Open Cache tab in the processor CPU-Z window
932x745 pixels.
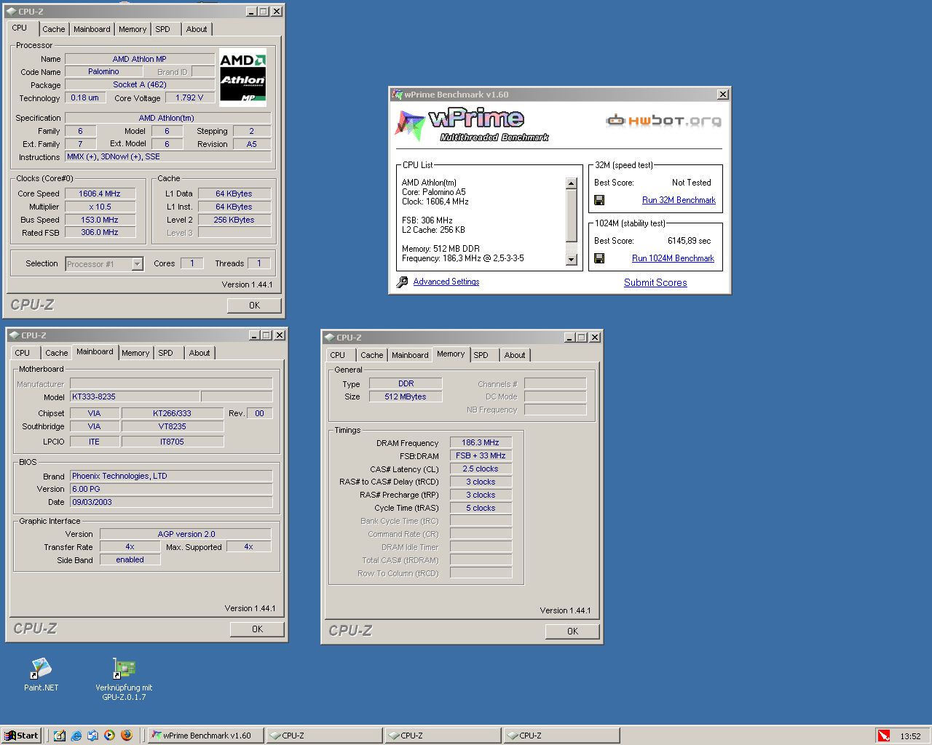pos(53,29)
